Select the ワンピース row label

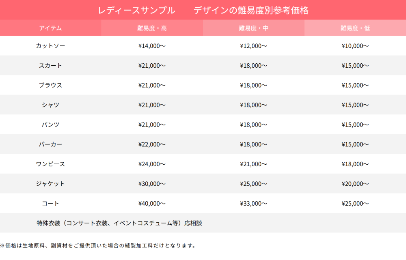pos(50,164)
